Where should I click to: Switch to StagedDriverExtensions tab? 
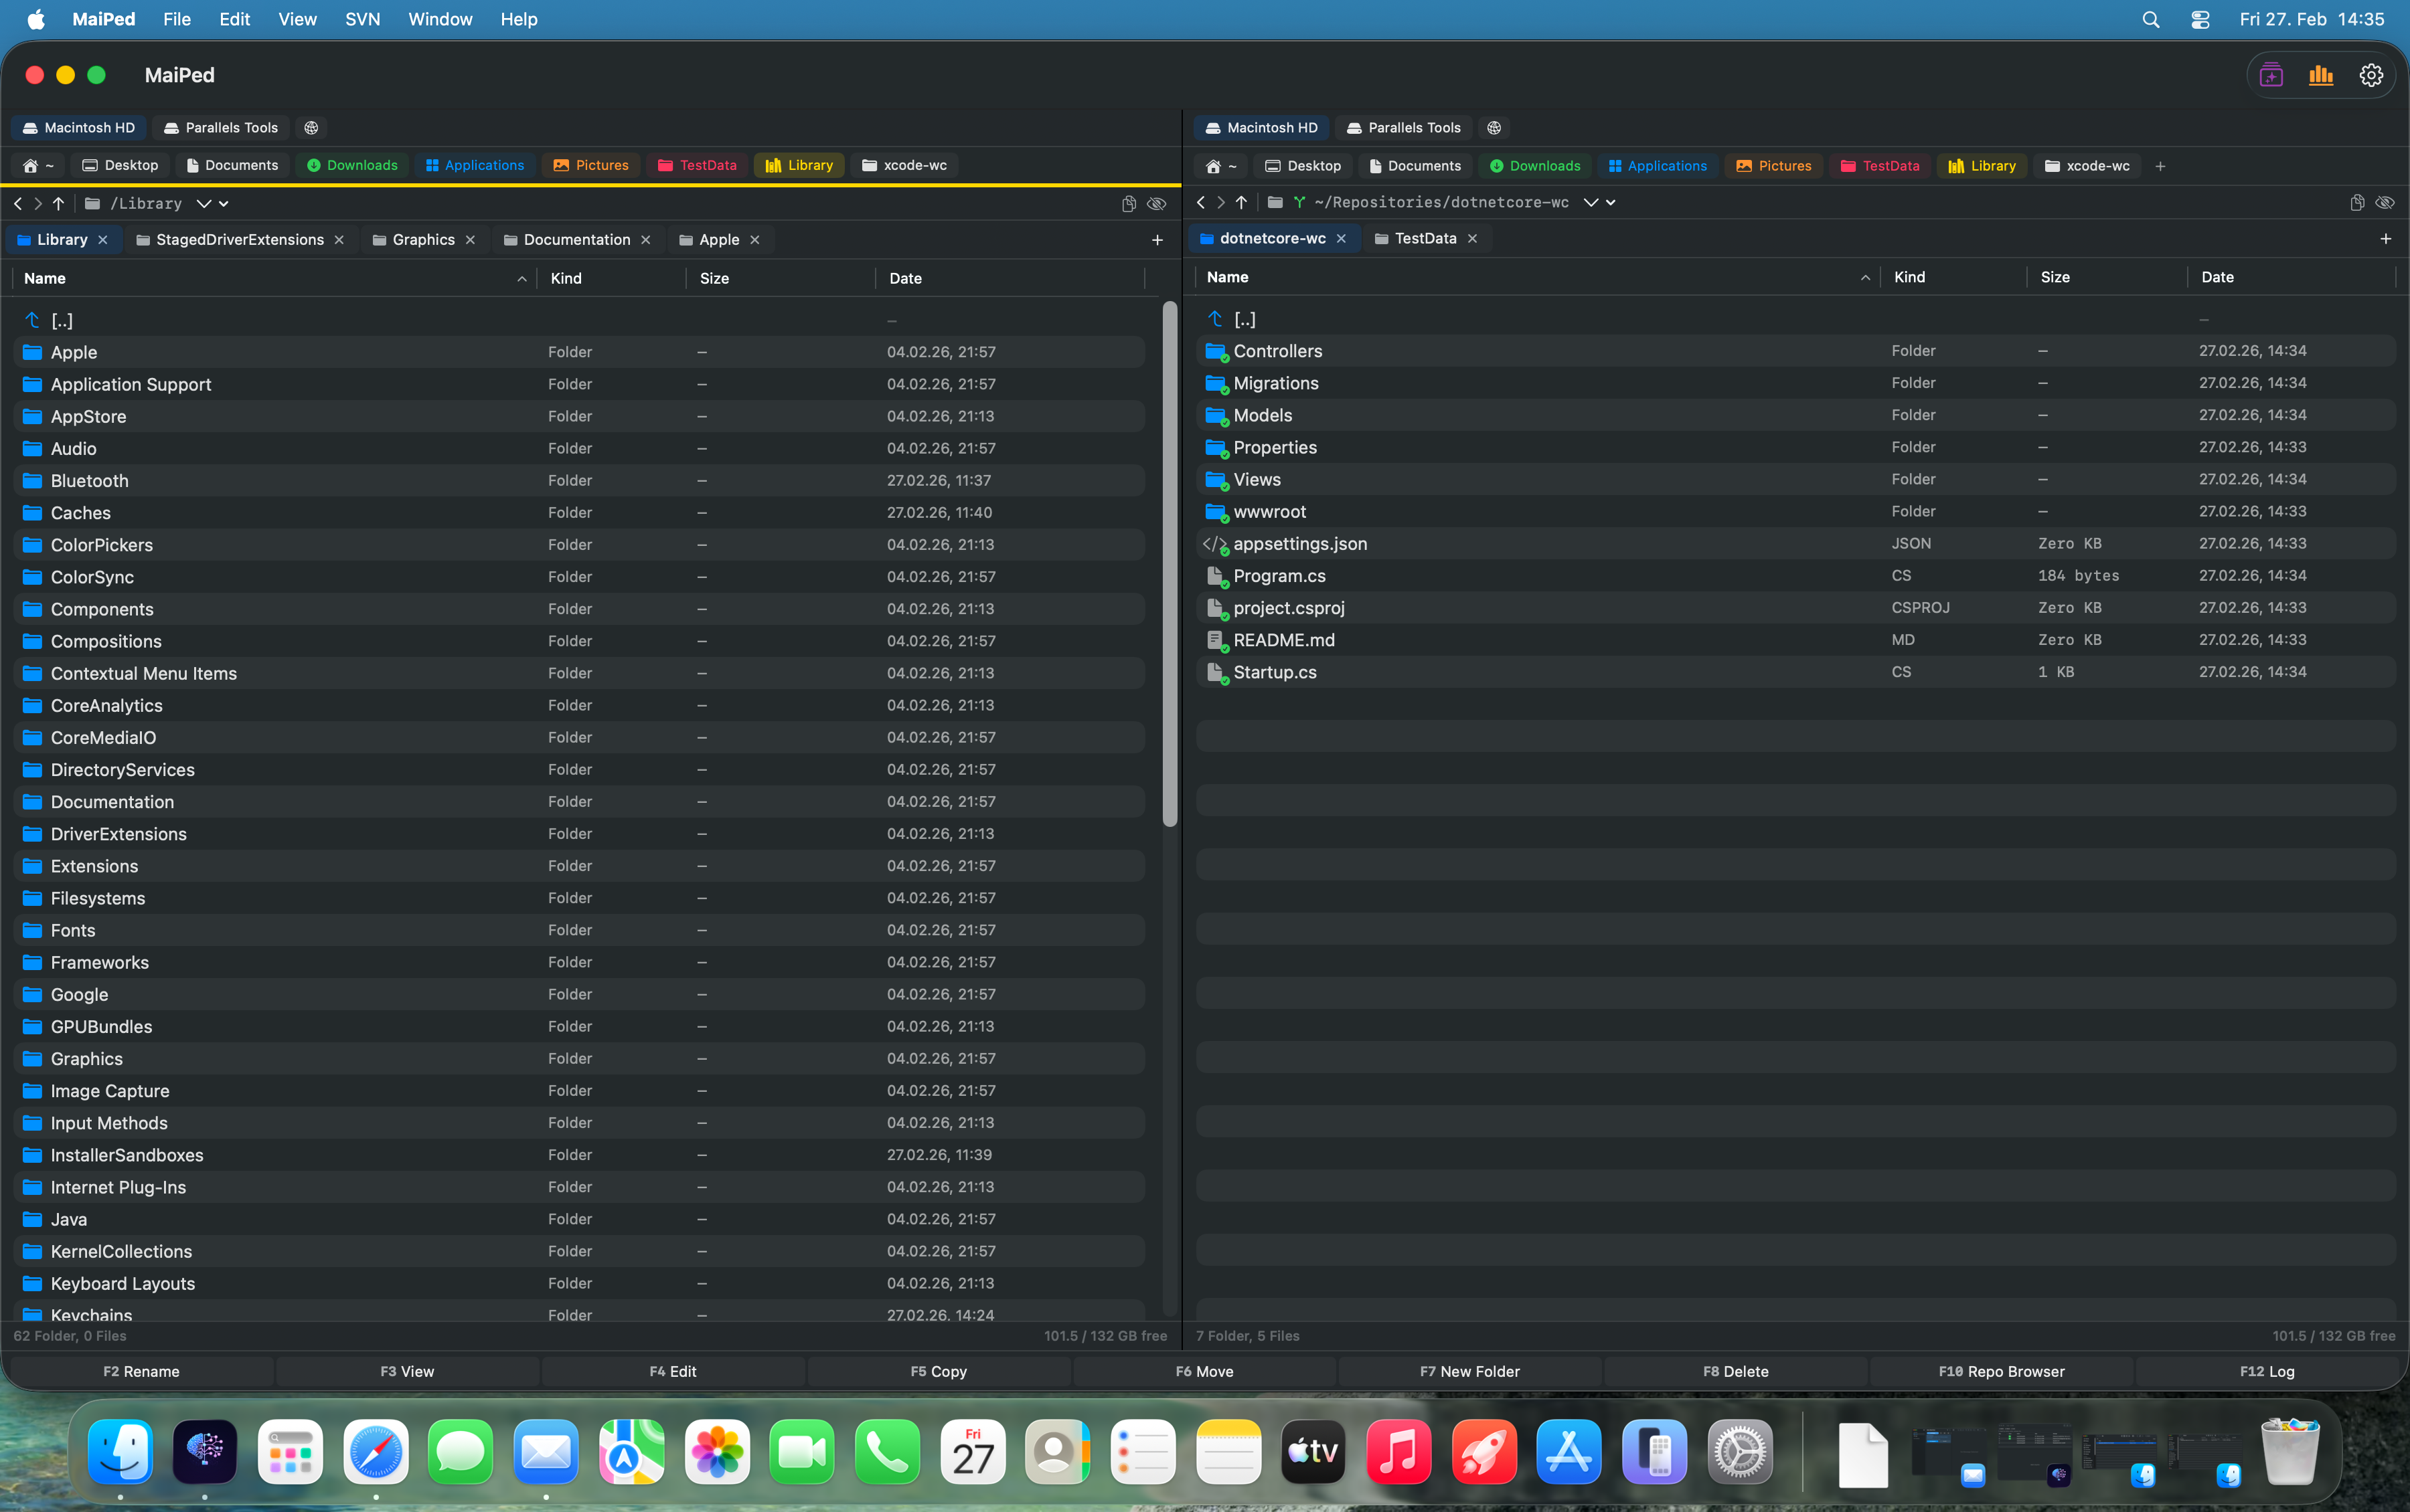point(239,240)
